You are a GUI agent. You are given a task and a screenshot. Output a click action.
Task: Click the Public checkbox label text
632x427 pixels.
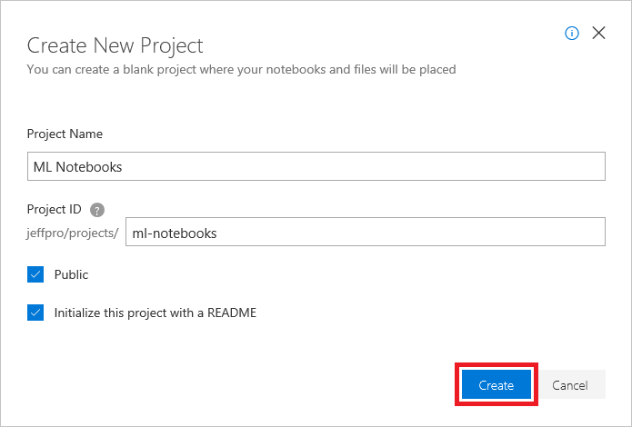tap(71, 274)
